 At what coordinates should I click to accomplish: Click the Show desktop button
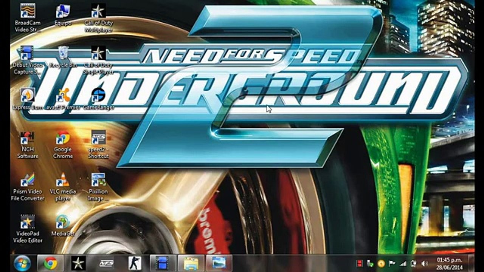pos(471,263)
